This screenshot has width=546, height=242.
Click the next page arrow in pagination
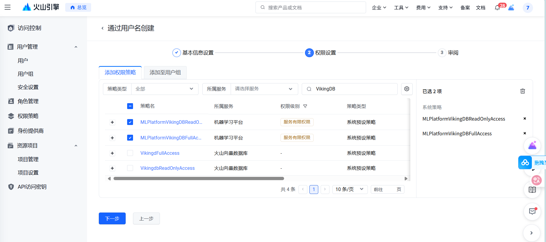pos(325,189)
